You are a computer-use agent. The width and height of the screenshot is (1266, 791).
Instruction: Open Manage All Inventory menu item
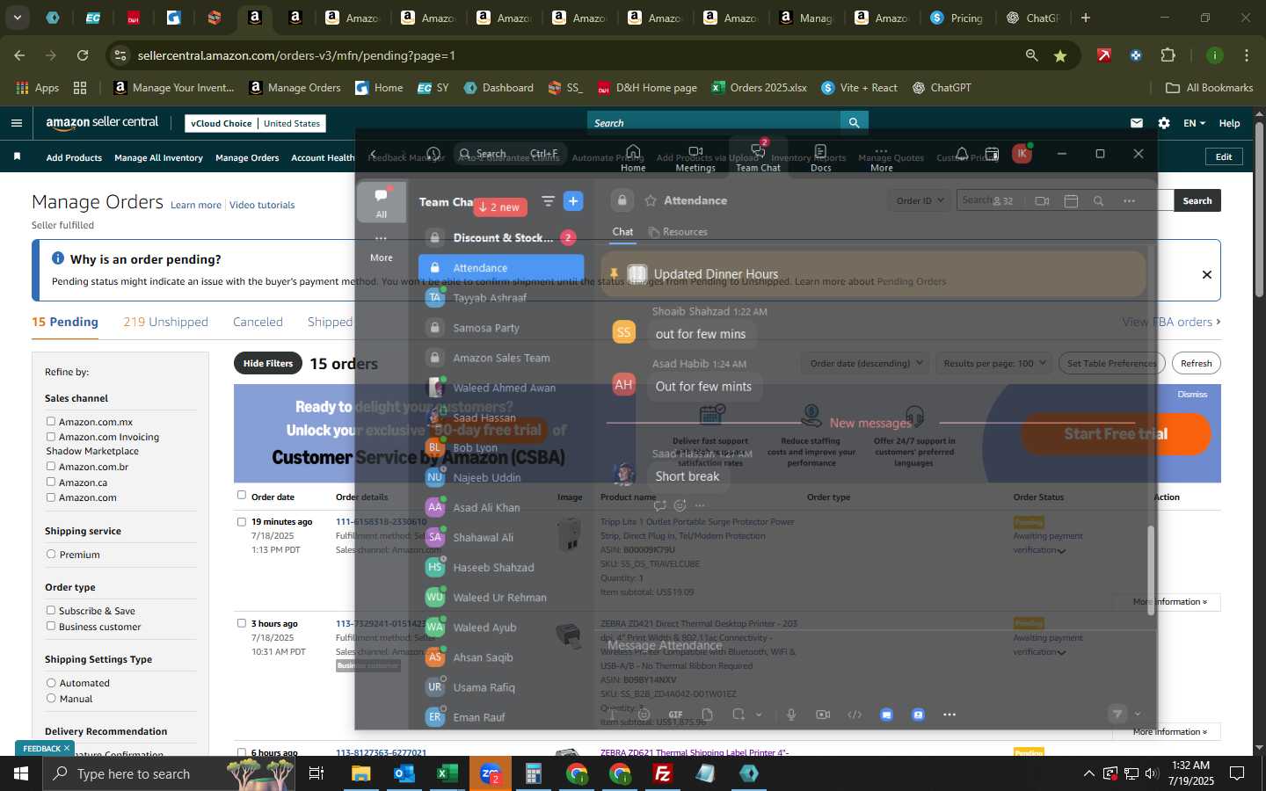158,157
